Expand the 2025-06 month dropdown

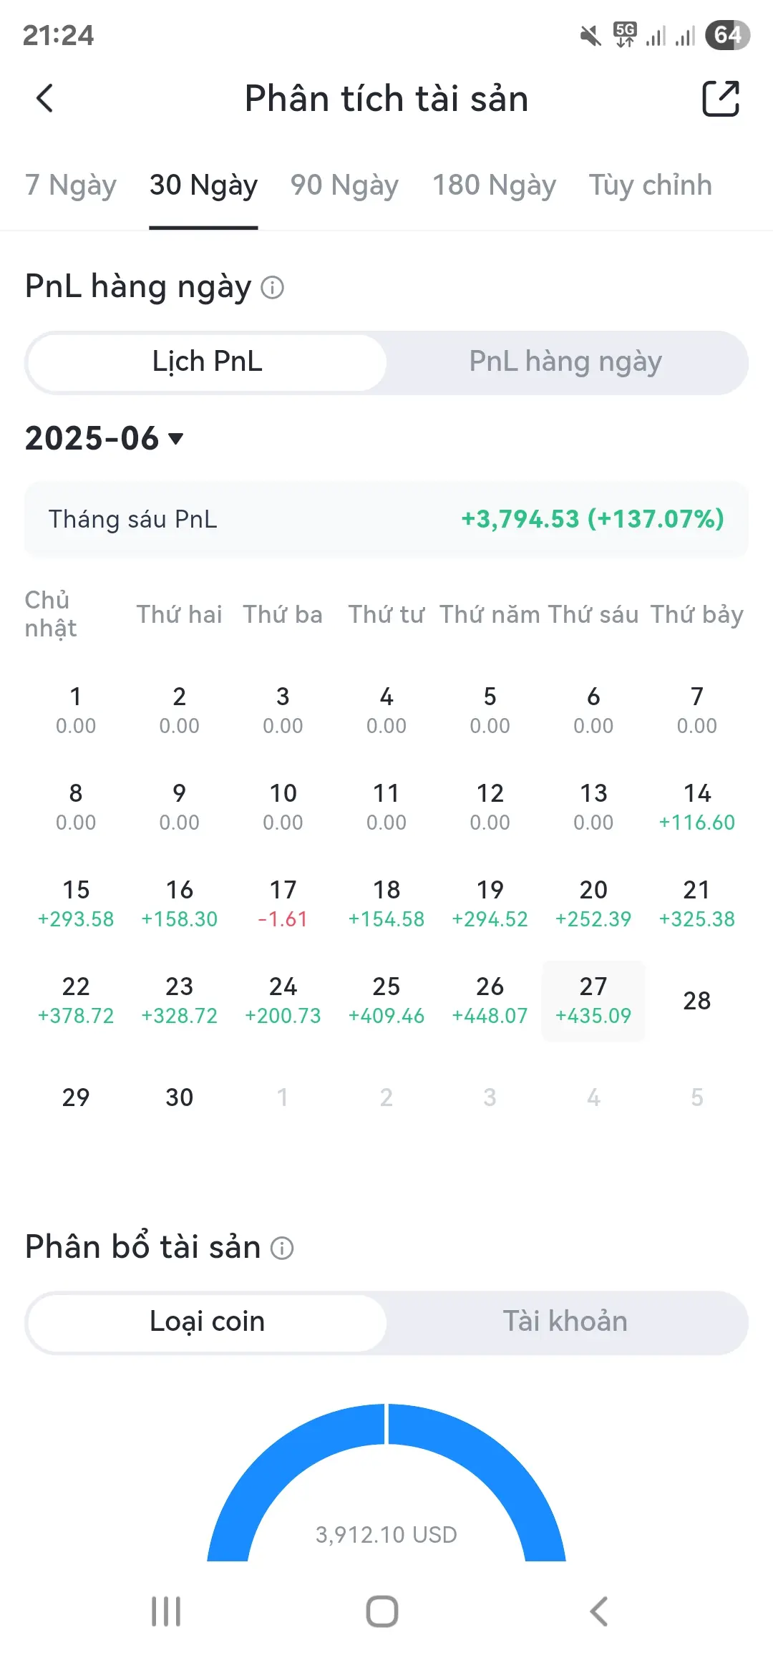(104, 438)
